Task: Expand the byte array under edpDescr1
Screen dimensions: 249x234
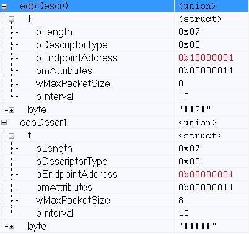Action: click(x=12, y=227)
